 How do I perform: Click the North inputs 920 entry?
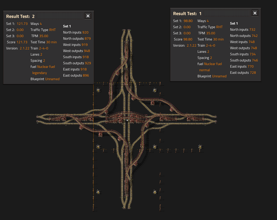[x=76, y=32]
